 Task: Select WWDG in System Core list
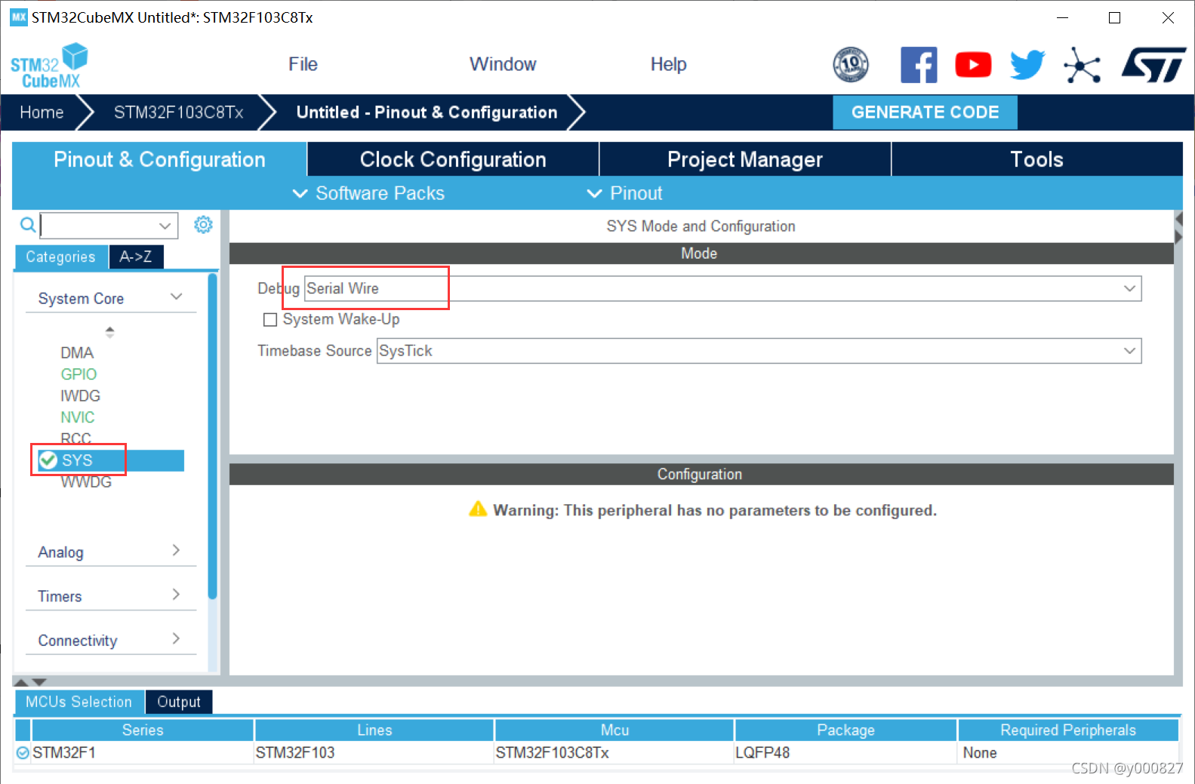pyautogui.click(x=86, y=481)
